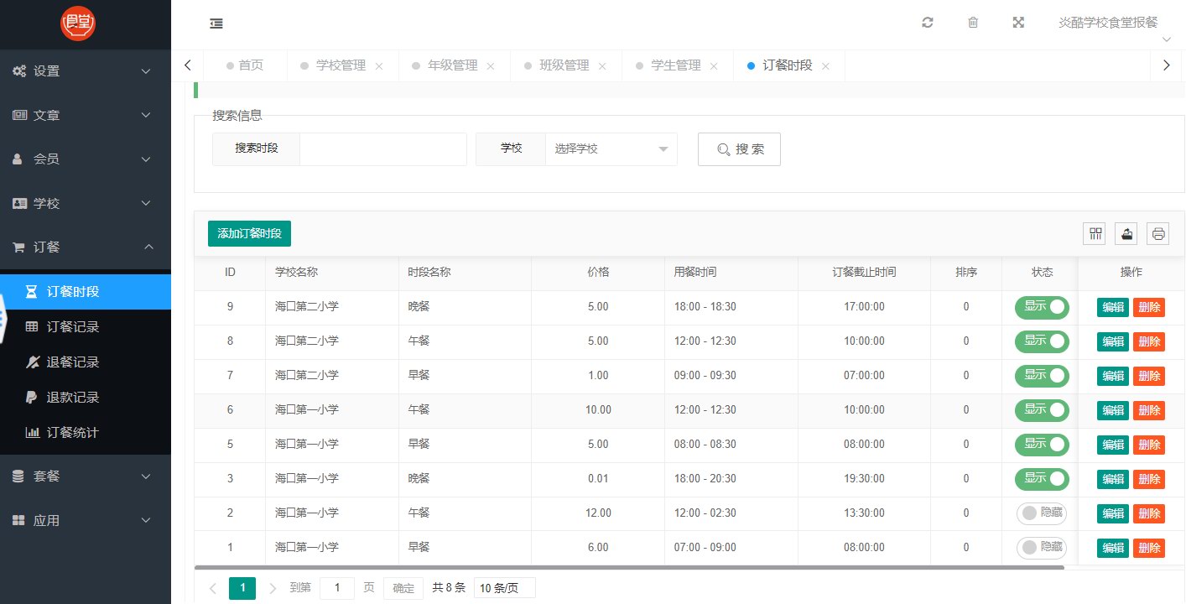Open 退餐记录 in the sidebar
1186x604 pixels.
pos(86,362)
